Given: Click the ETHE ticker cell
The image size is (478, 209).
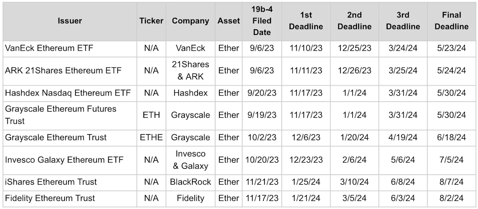Looking at the screenshot, I should click(151, 137).
